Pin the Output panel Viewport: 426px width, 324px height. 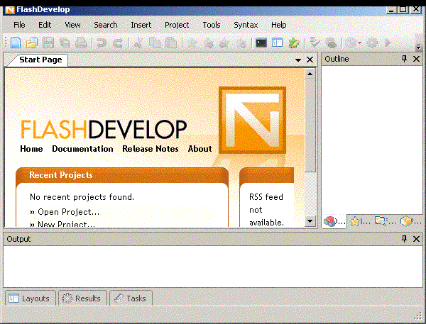404,239
